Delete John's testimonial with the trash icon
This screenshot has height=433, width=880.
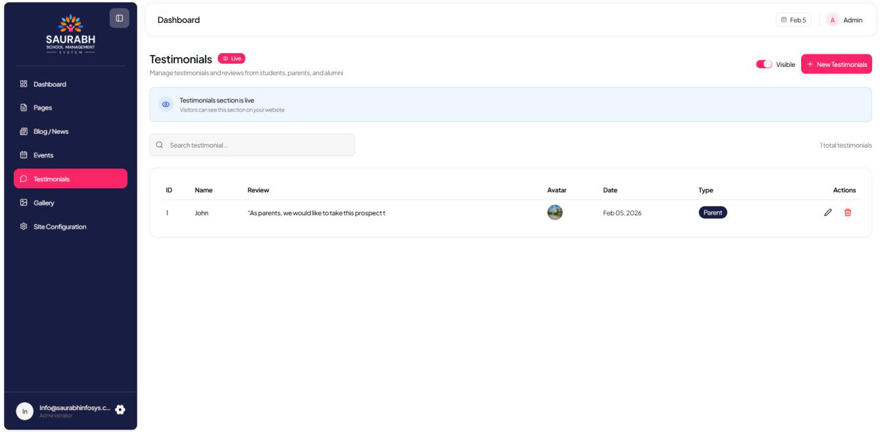(x=847, y=212)
